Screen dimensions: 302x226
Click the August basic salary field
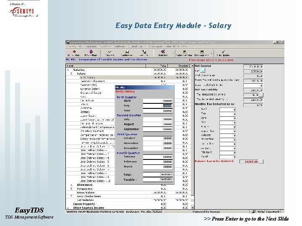[158, 124]
